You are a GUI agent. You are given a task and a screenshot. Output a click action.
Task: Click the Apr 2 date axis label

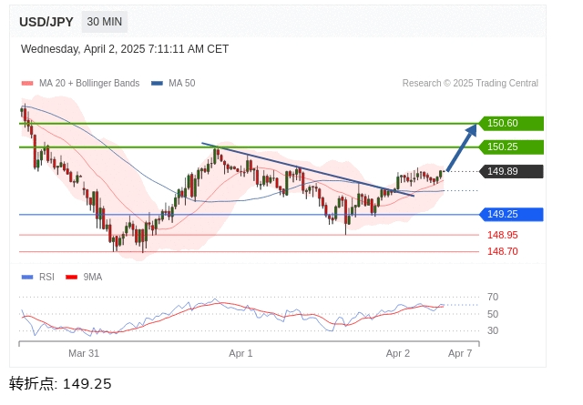[398, 353]
